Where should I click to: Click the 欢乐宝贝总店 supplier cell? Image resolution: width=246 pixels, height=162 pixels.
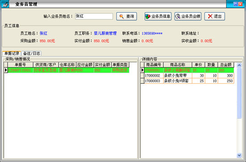click(46, 70)
